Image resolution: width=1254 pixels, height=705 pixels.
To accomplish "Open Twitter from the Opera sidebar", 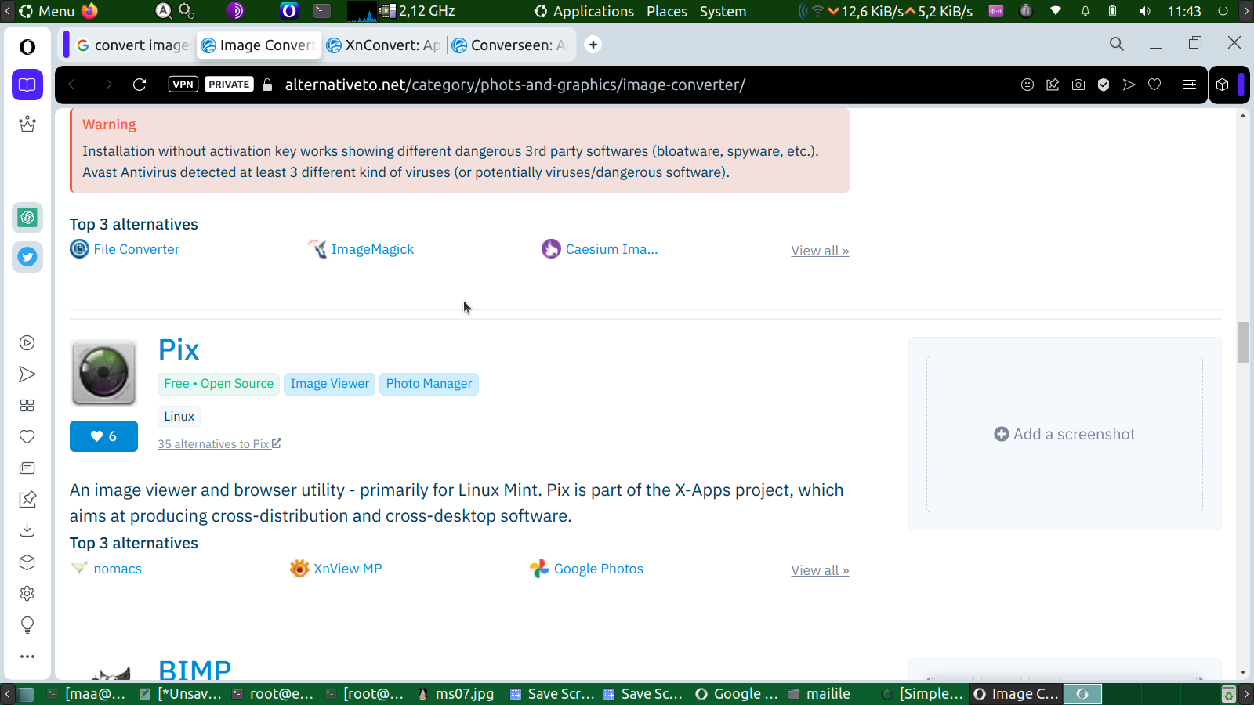I will point(27,257).
